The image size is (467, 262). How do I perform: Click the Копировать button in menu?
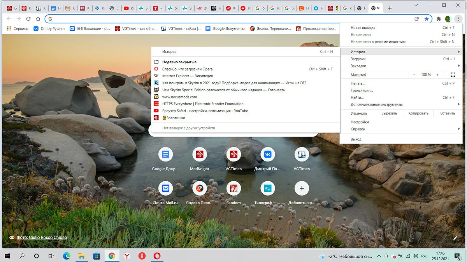[418, 113]
